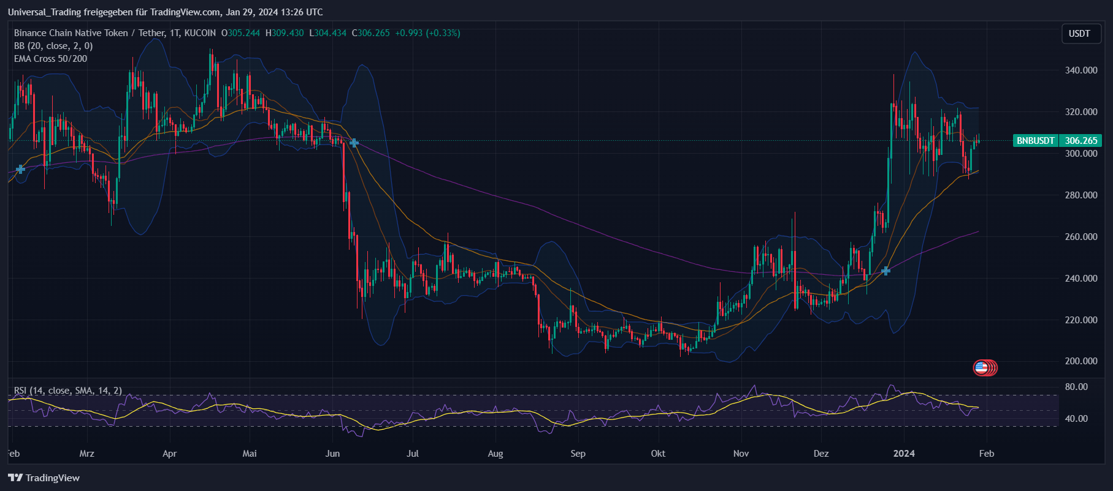
Task: Click the Apr month label on time axis
Action: [x=170, y=454]
